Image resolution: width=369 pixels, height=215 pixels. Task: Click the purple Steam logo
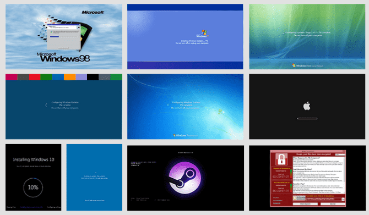coord(185,178)
